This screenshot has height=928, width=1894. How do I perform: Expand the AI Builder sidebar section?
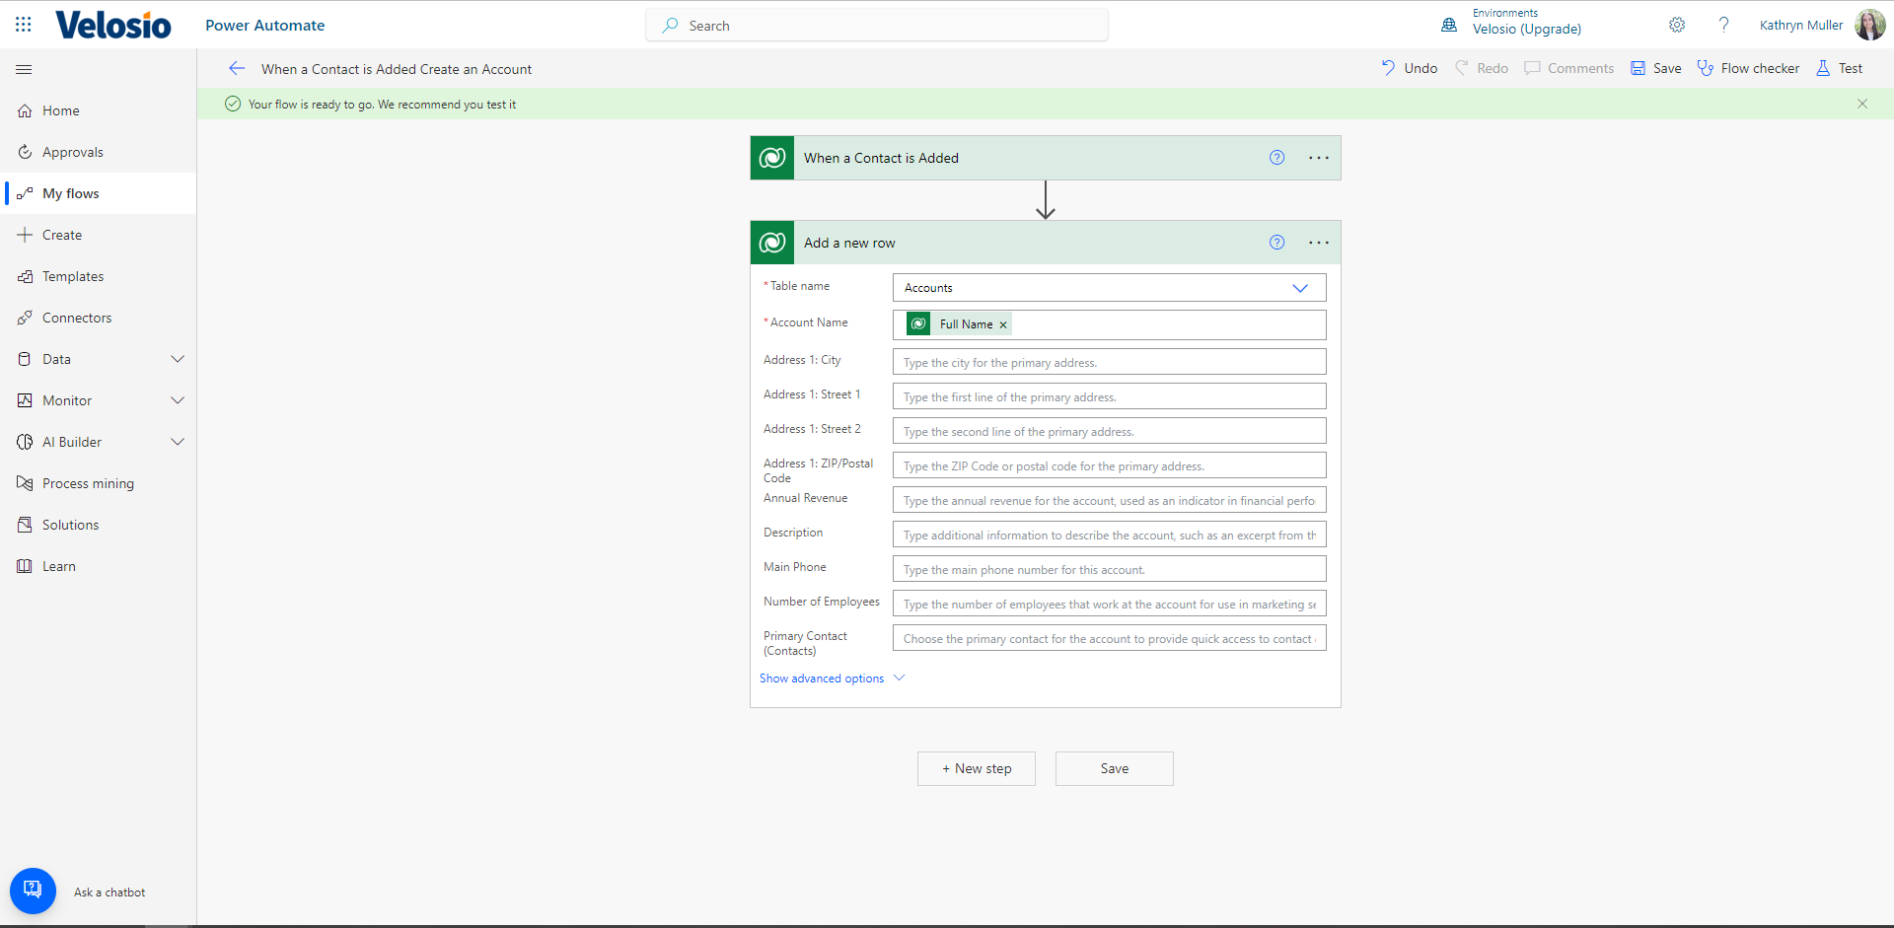[x=178, y=442]
